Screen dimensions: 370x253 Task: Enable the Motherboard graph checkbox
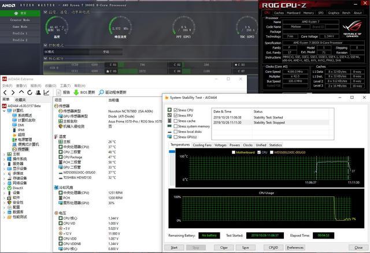click(234, 152)
